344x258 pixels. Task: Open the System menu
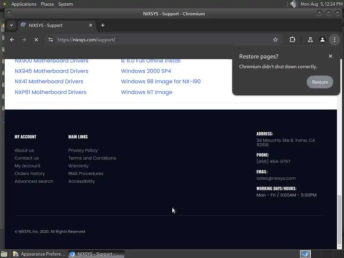click(x=66, y=4)
